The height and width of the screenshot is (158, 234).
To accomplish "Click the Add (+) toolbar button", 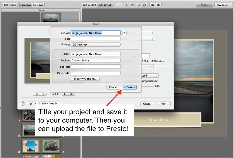I will pyautogui.click(x=119, y=5).
